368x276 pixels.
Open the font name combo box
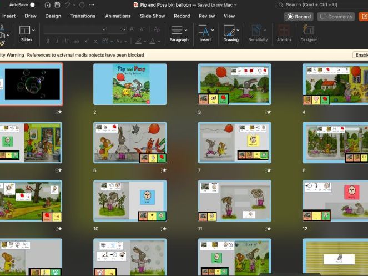pos(74,29)
